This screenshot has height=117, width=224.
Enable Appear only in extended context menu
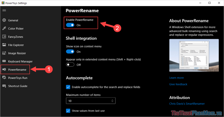[x=70, y=65]
